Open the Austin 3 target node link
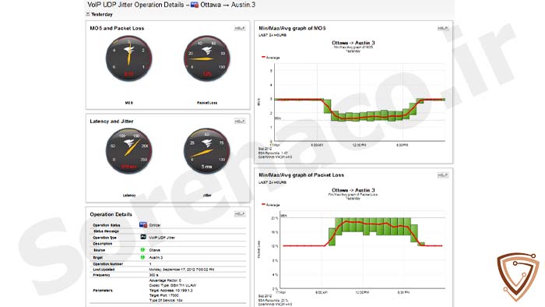The width and height of the screenshot is (545, 307). coord(156,258)
